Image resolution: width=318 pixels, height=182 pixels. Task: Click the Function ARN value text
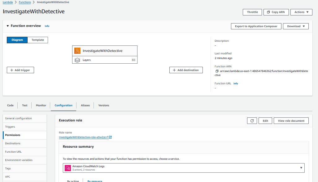[x=261, y=73]
